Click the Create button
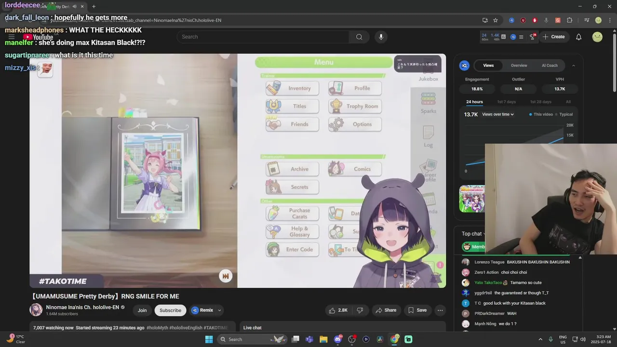This screenshot has height=347, width=617. [x=553, y=37]
